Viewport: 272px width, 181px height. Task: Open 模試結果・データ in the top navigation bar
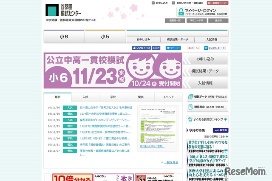178,40
